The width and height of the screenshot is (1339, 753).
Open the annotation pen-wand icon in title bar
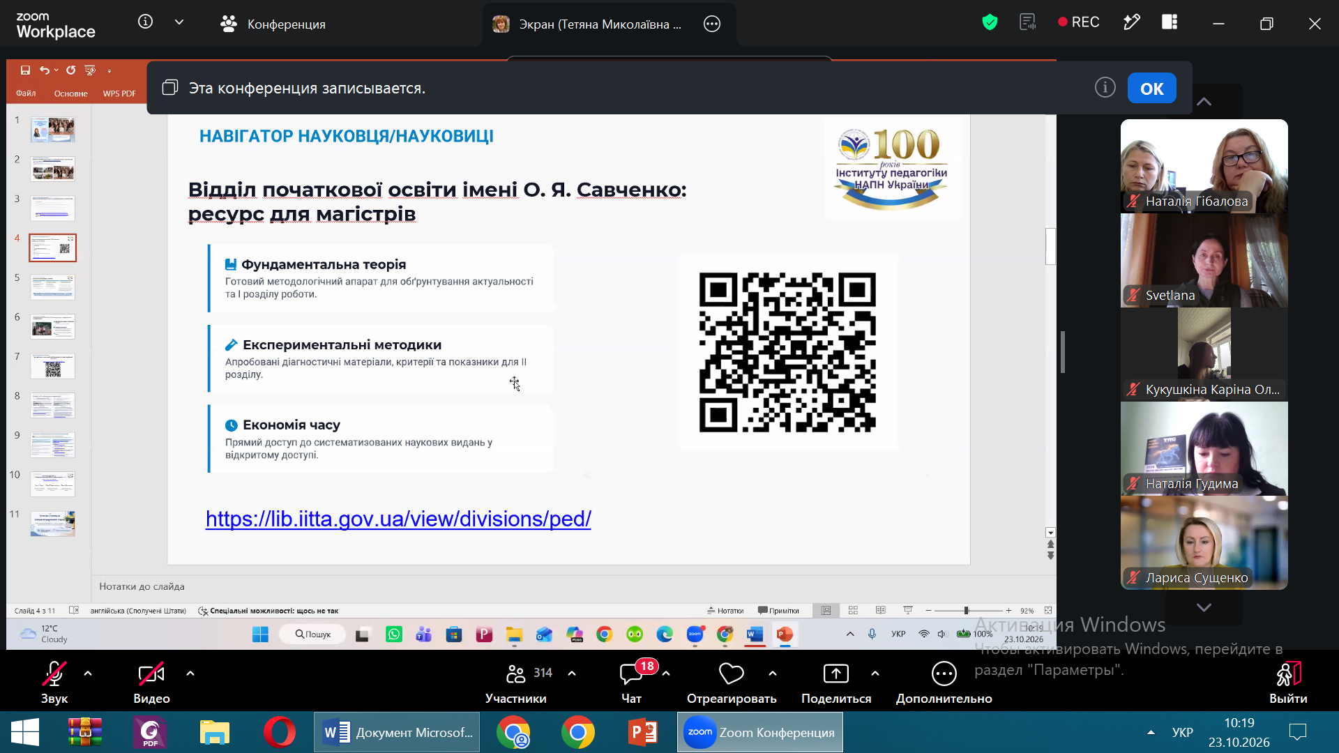(1131, 22)
